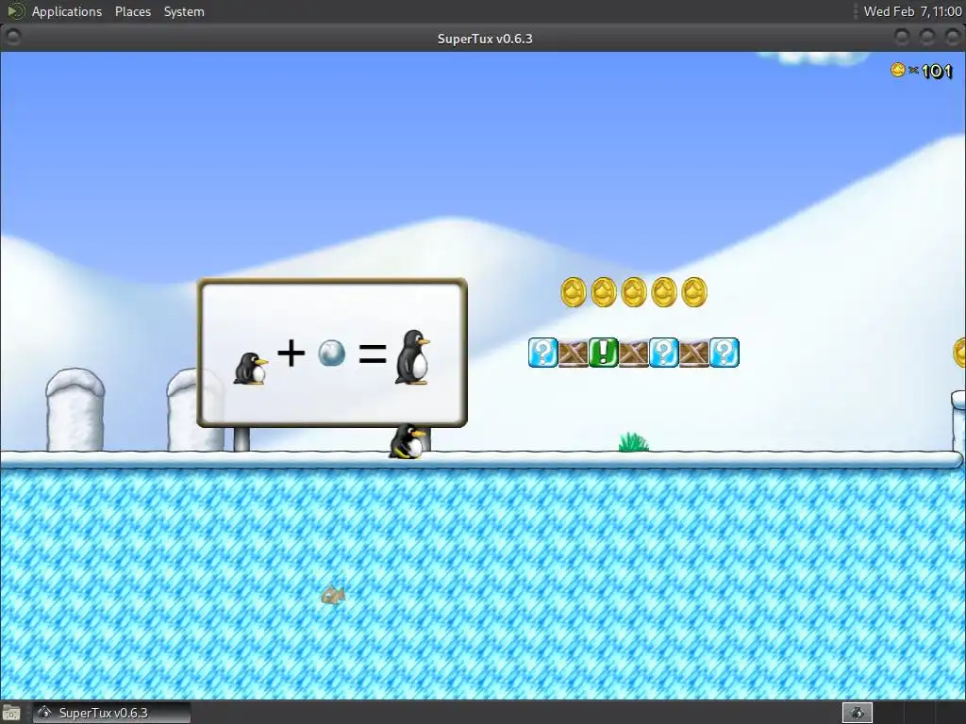The image size is (966, 724).
Task: Click the leftmost question-mark bonus block
Action: click(542, 353)
